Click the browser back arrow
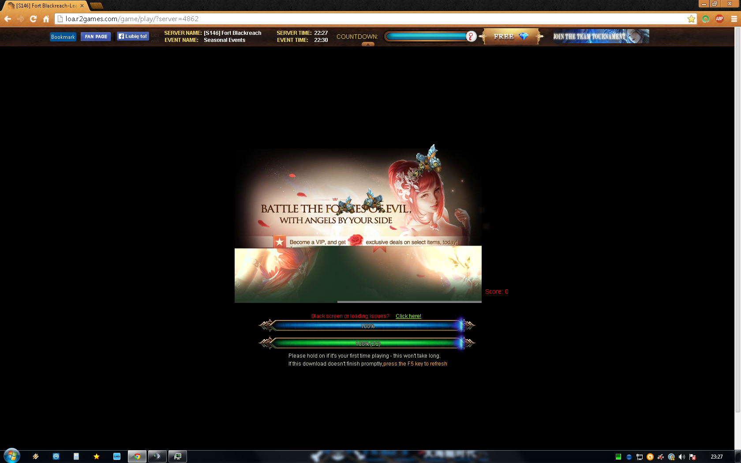 (7, 19)
